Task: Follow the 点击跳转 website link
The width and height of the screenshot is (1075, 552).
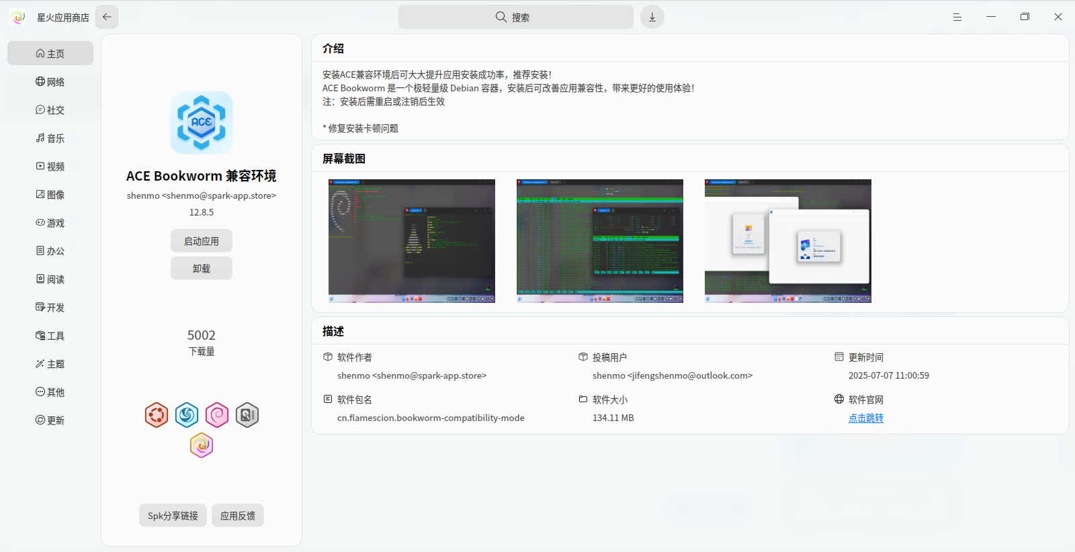Action: pyautogui.click(x=866, y=418)
